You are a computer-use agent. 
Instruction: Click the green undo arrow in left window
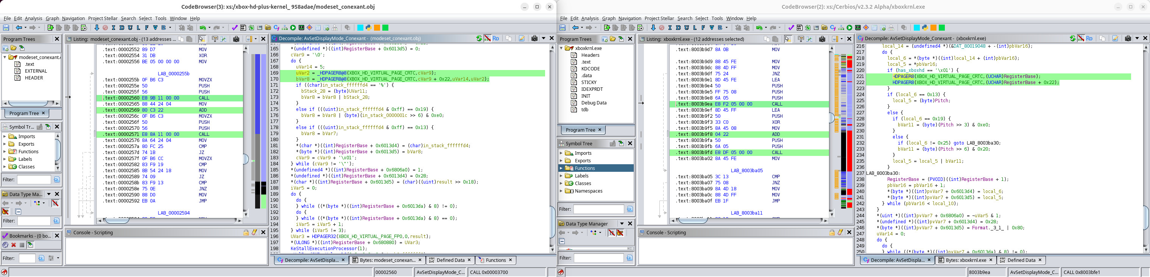coord(203,28)
